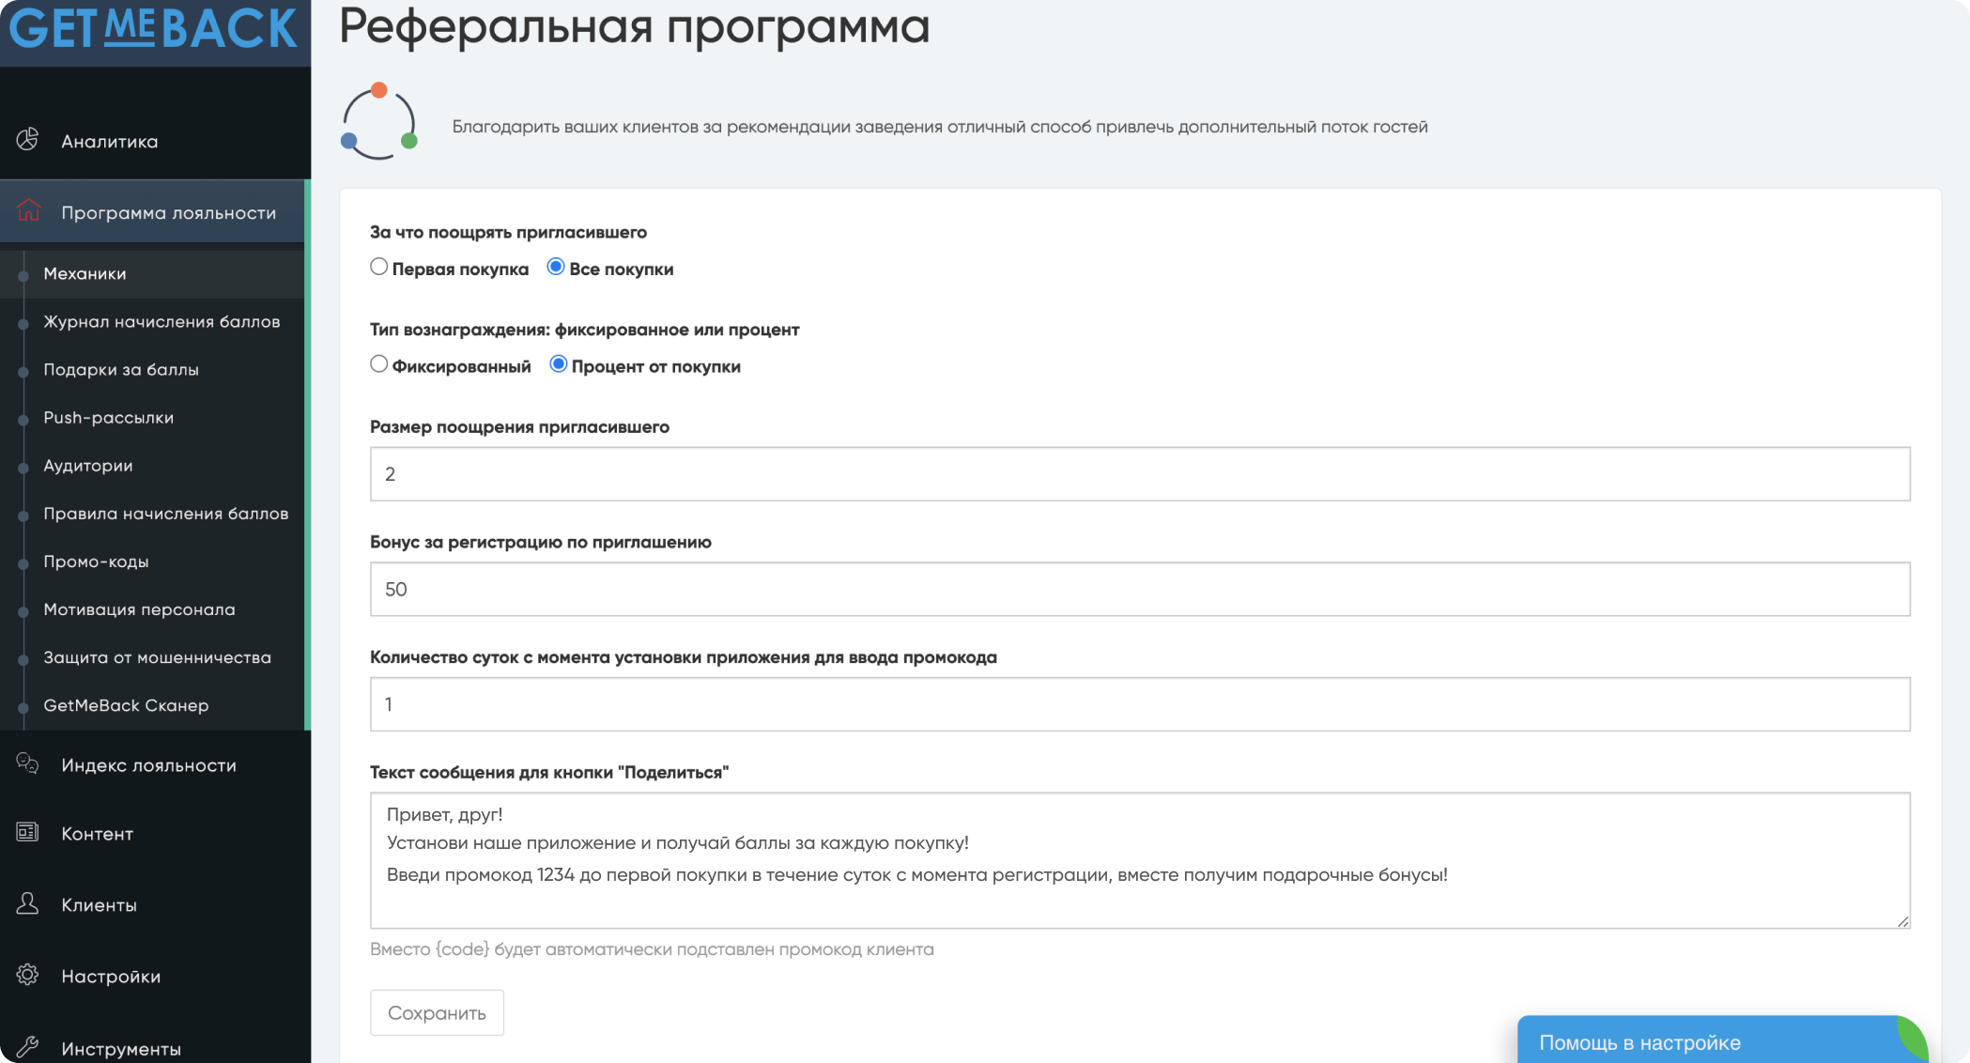Click the referral program description text

pyautogui.click(x=940, y=127)
